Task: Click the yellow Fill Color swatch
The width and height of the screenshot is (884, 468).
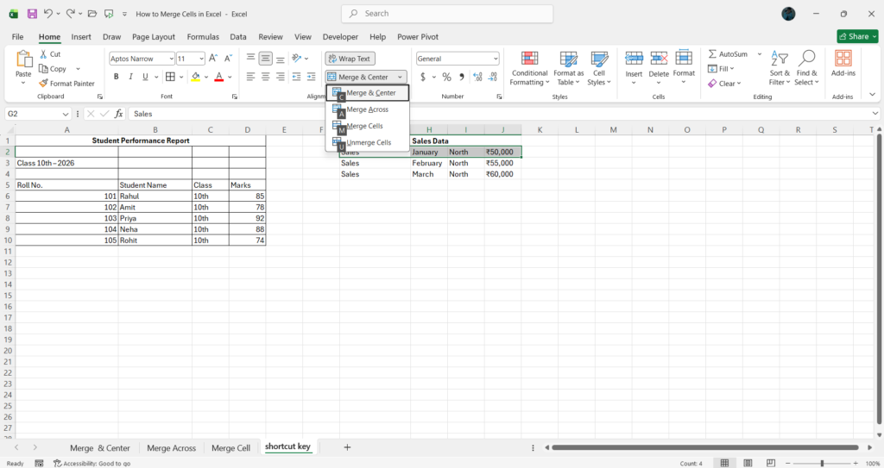Action: [195, 77]
